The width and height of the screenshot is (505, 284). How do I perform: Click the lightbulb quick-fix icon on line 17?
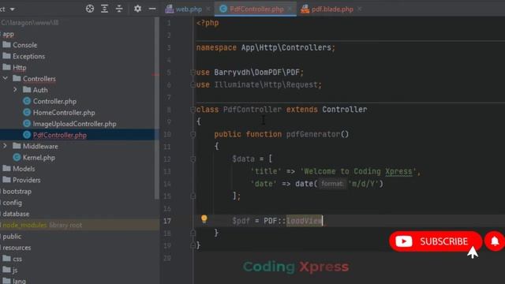(x=204, y=219)
